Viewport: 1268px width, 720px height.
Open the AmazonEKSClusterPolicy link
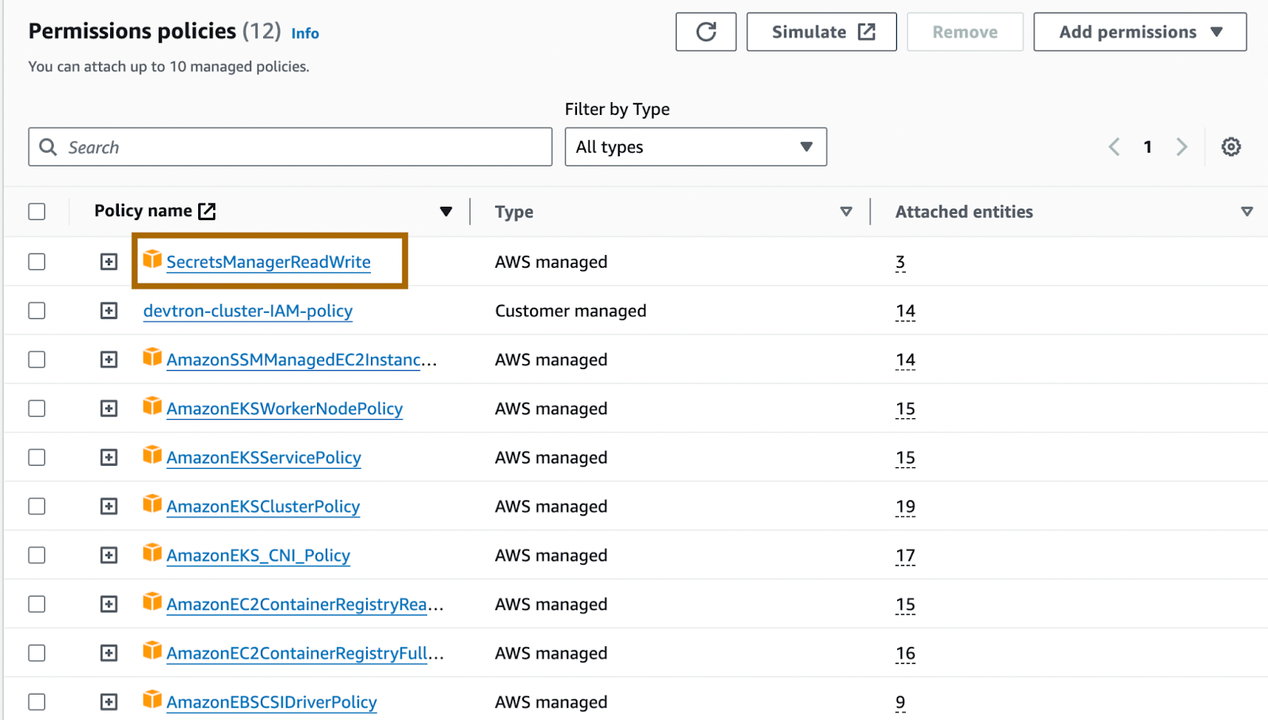(x=263, y=507)
